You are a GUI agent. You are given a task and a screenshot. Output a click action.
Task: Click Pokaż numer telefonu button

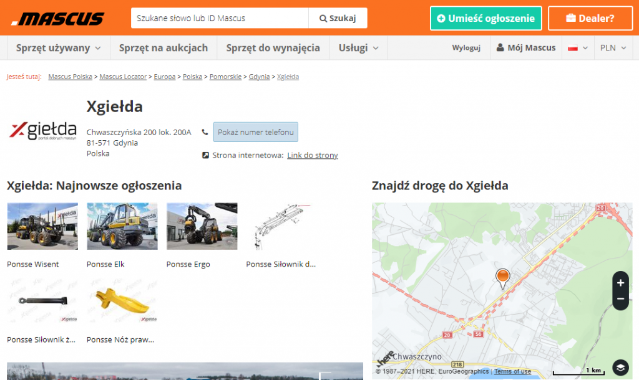click(x=255, y=132)
